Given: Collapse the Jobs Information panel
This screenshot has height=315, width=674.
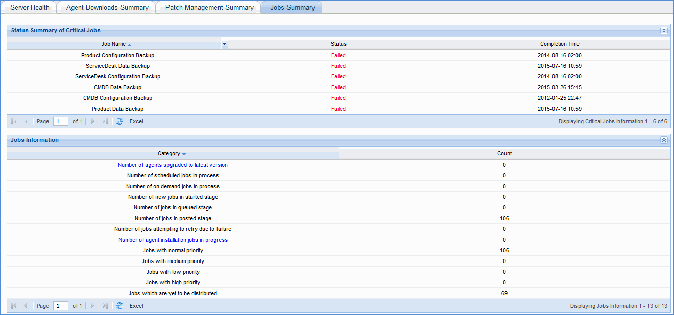Looking at the screenshot, I should (664, 140).
